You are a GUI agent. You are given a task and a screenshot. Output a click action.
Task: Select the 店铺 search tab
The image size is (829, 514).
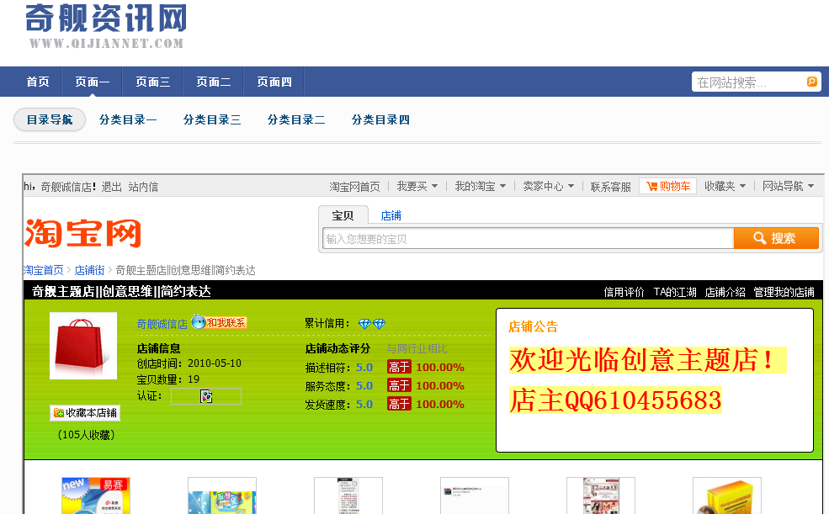point(391,215)
